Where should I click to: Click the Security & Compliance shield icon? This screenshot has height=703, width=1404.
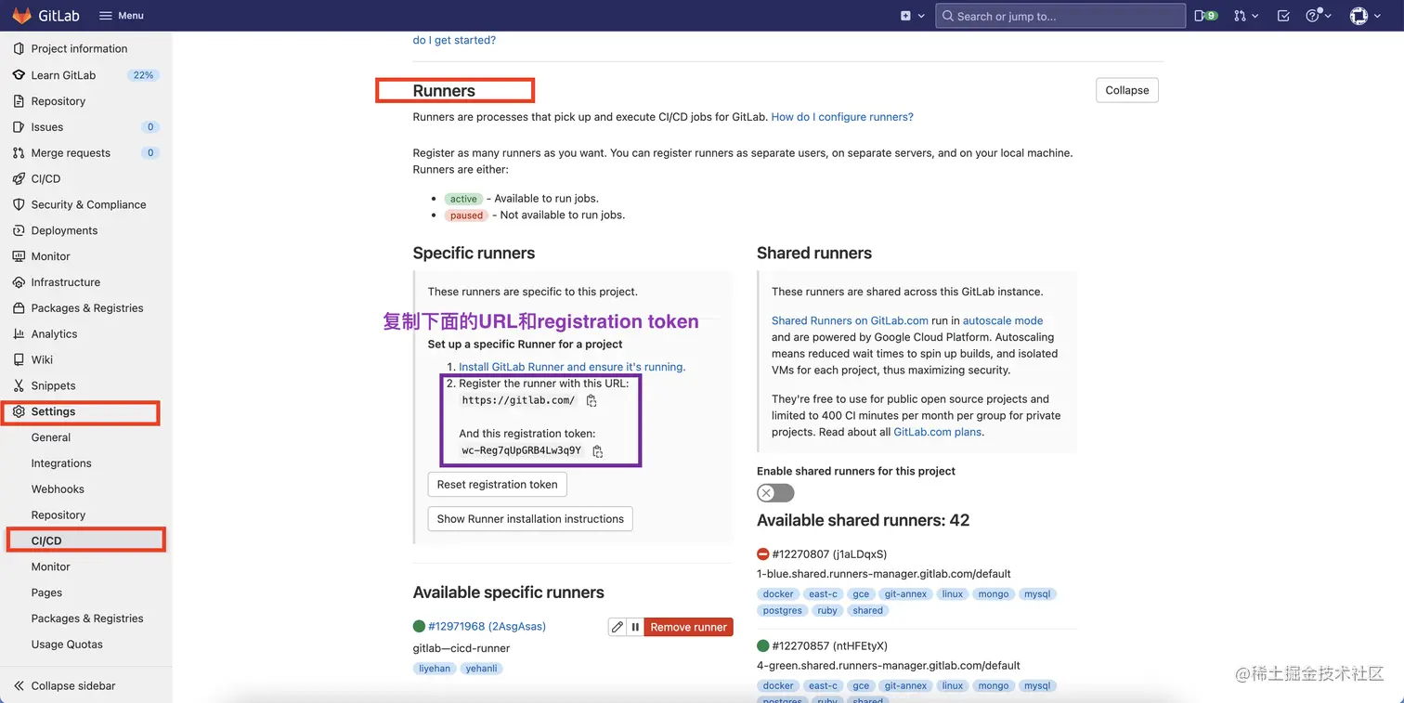click(19, 204)
